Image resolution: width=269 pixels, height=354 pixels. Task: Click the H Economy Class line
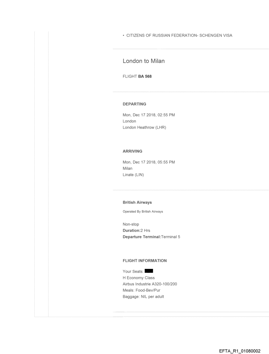click(x=138, y=278)
